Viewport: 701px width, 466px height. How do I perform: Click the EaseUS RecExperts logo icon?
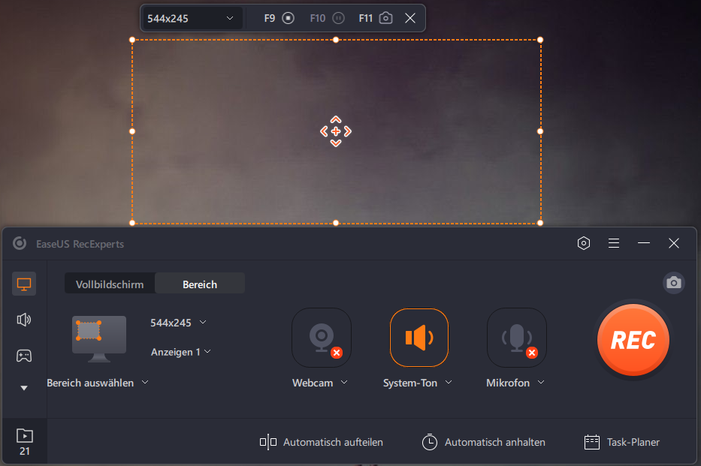pyautogui.click(x=20, y=243)
